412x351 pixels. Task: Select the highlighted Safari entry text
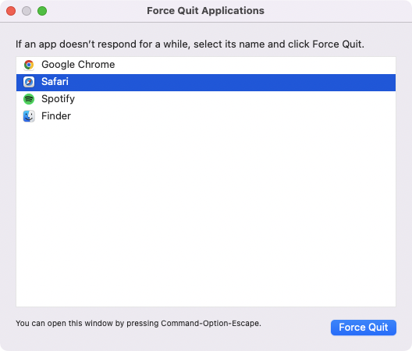55,82
